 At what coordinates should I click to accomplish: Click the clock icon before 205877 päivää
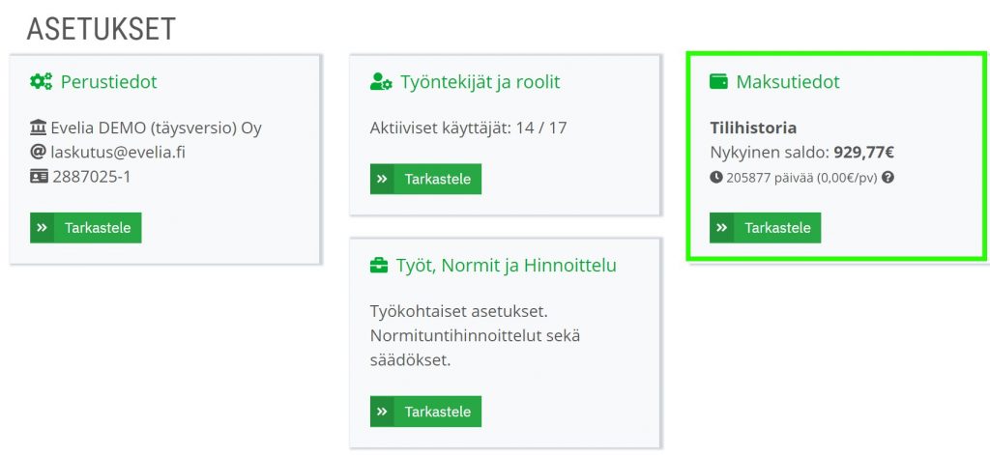click(x=716, y=178)
